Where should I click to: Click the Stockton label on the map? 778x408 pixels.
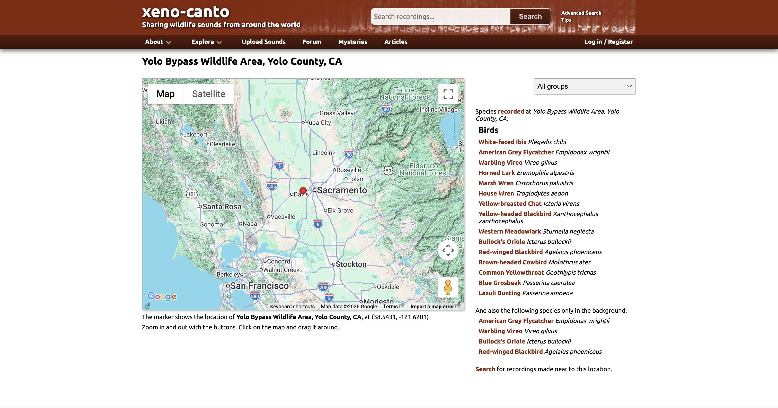tap(351, 264)
